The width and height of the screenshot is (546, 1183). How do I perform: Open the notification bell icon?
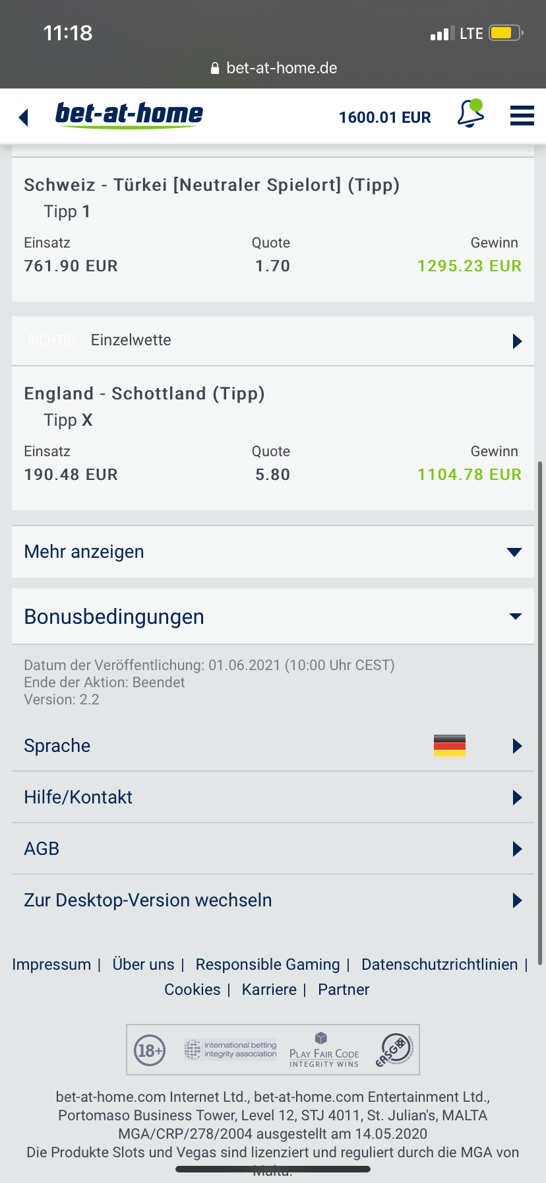[x=471, y=114]
